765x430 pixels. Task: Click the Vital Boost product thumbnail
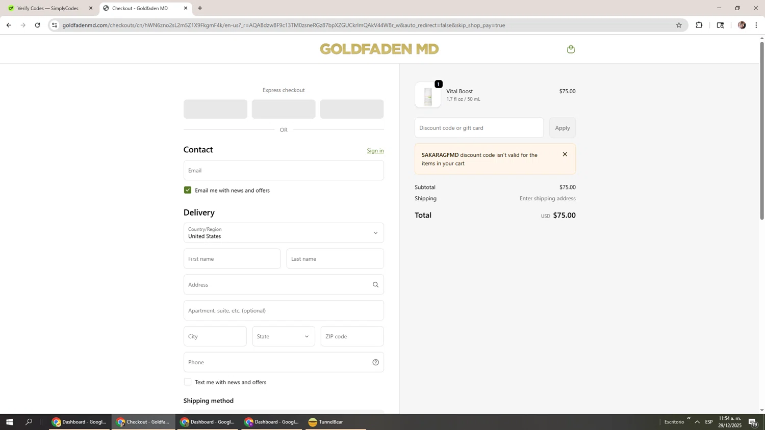click(428, 95)
